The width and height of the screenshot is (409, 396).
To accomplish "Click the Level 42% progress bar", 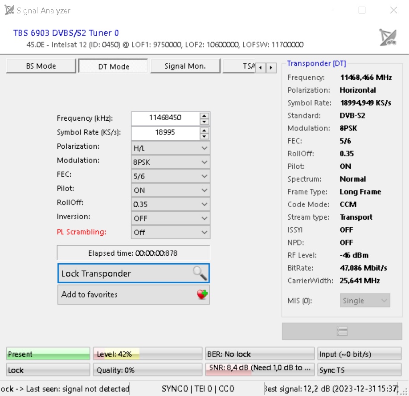I will coord(147,354).
